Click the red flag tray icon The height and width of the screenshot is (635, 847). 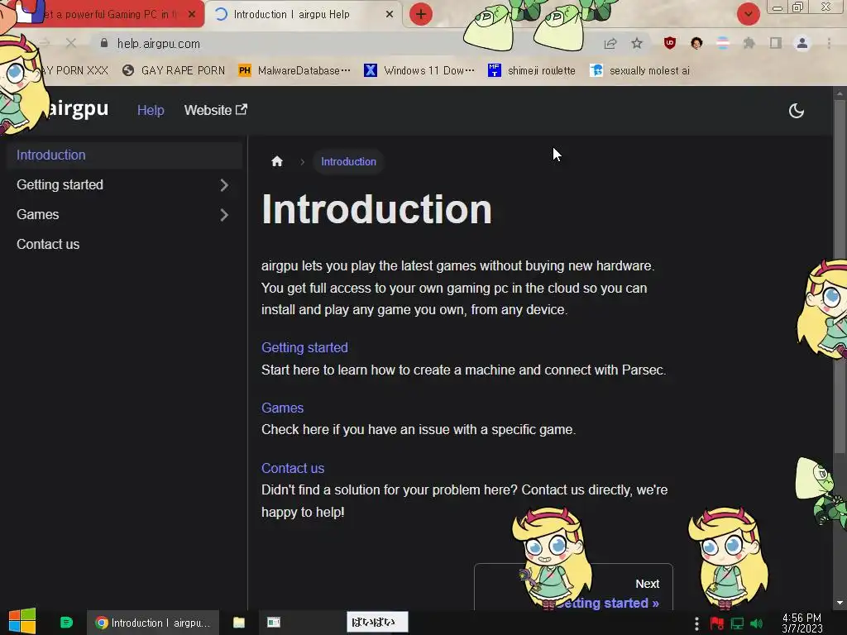click(717, 623)
